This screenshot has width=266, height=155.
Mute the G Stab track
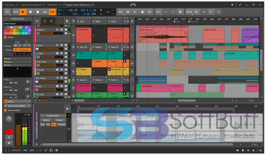coord(66,53)
